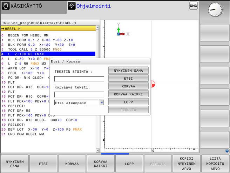Viewport: 230px width, 173px height.
Task: Select line 16 FCT DR+ R5
Action: click(26, 111)
